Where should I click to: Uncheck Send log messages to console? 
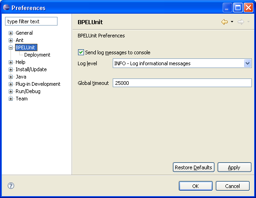[x=81, y=52]
